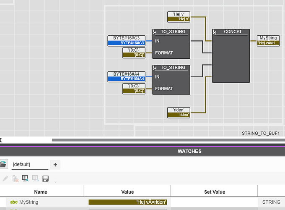Click the function icon on CONCAT block header
The image size is (285, 210).
[215, 32]
